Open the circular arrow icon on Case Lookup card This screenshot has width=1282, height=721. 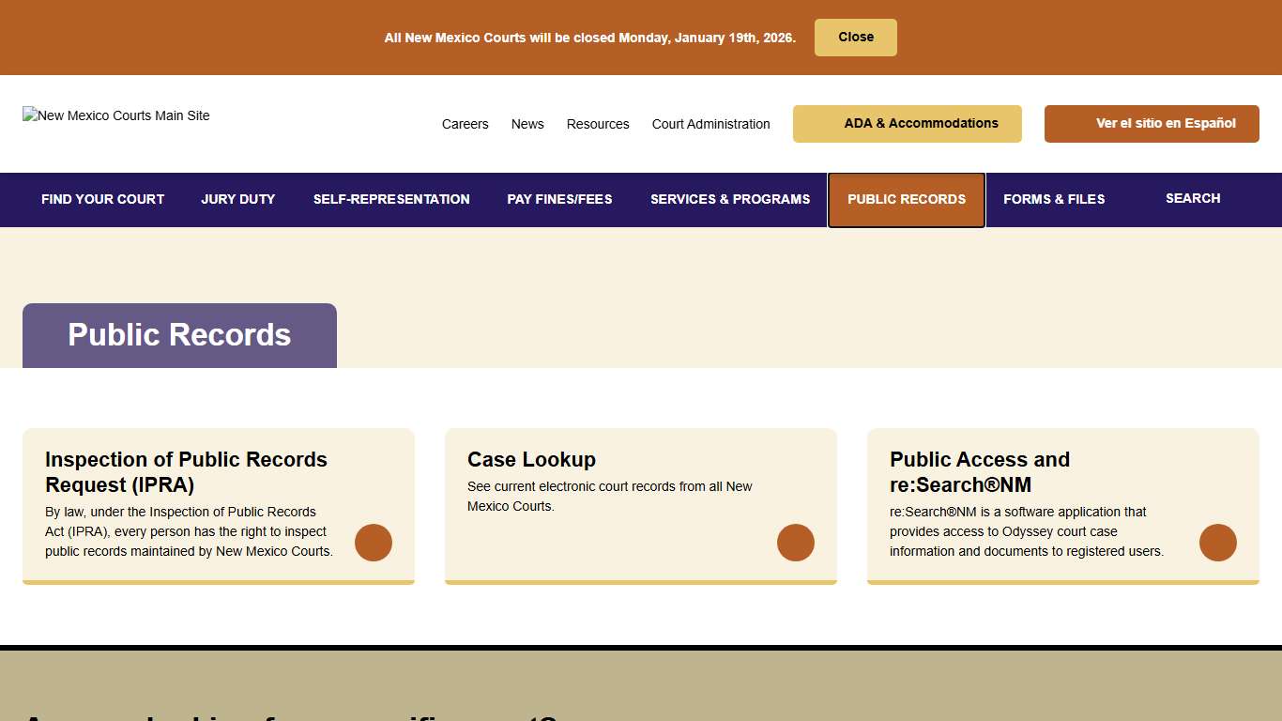click(796, 543)
